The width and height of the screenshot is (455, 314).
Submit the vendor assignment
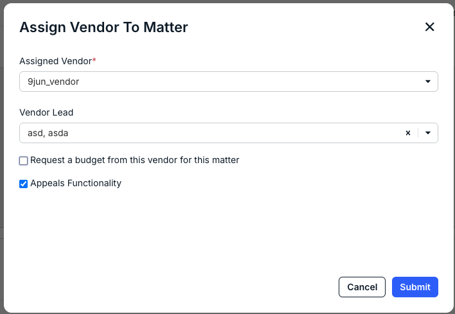click(x=415, y=287)
